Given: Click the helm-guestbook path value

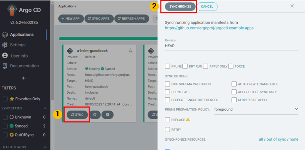Looking at the screenshot, I should point(96,86).
